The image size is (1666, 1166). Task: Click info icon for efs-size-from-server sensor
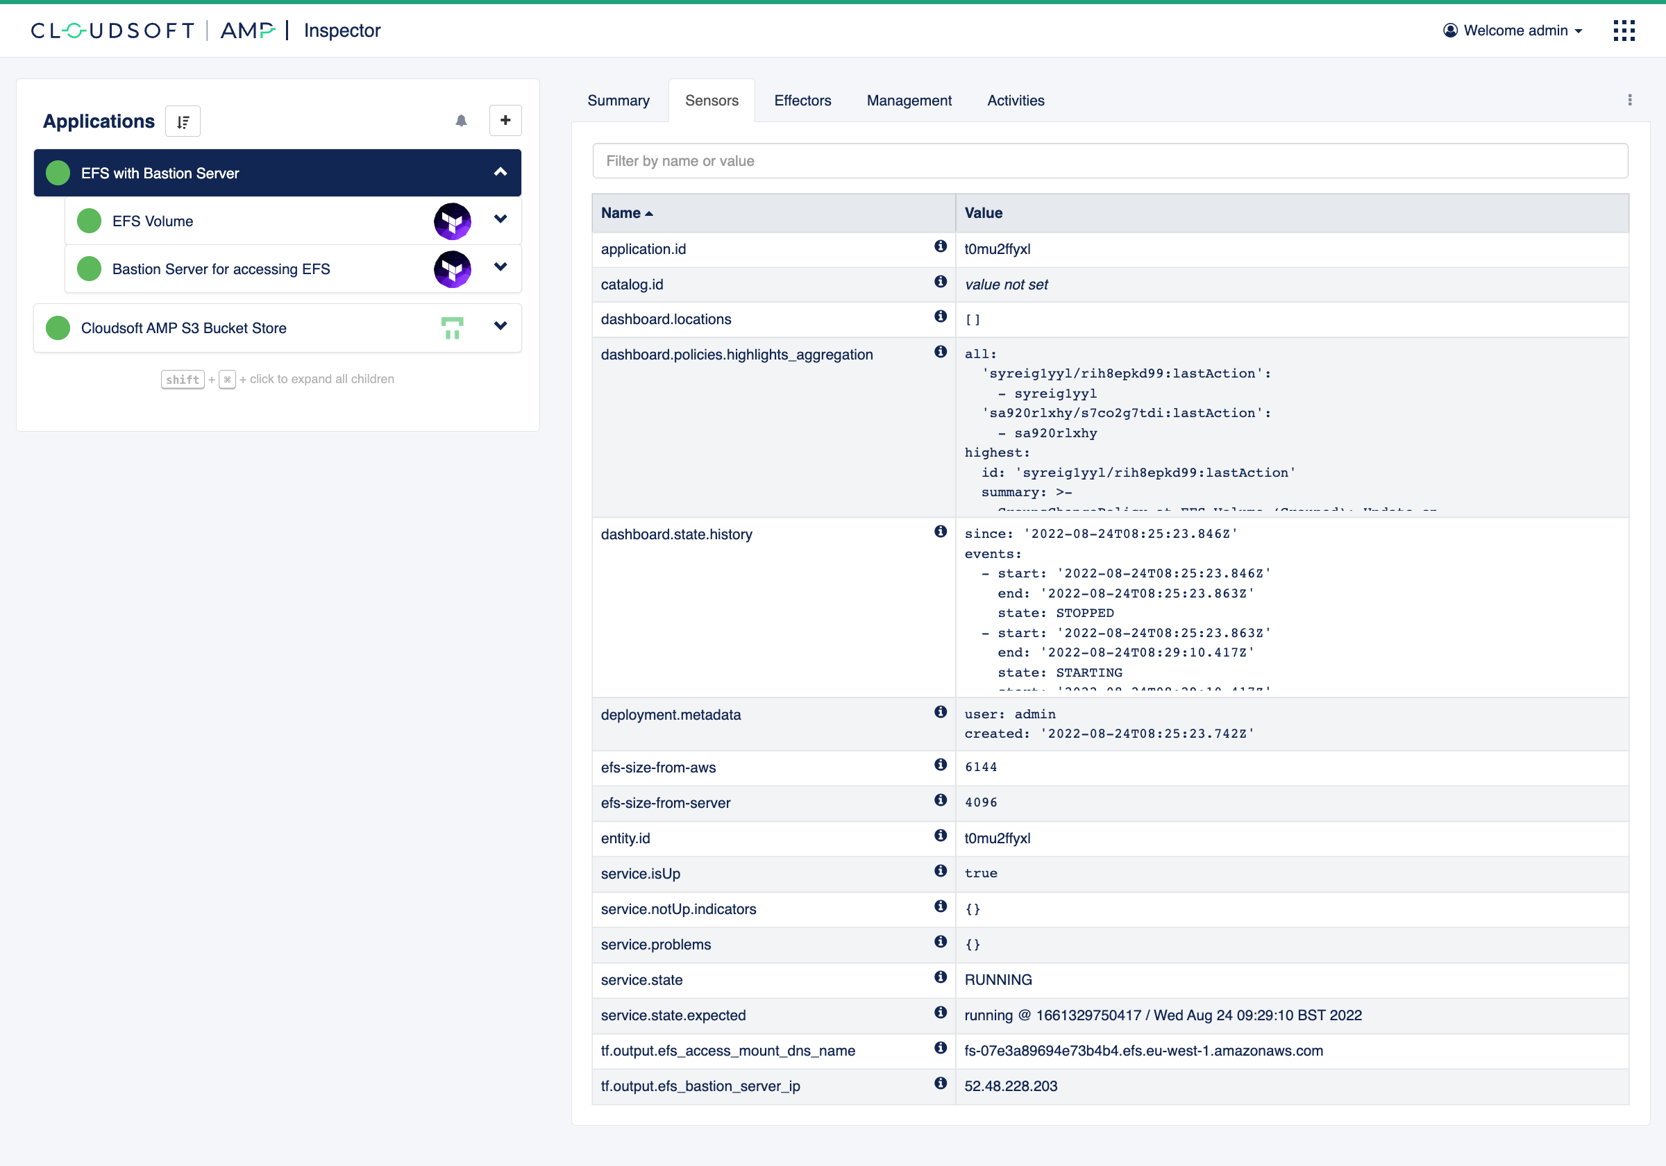click(x=941, y=800)
